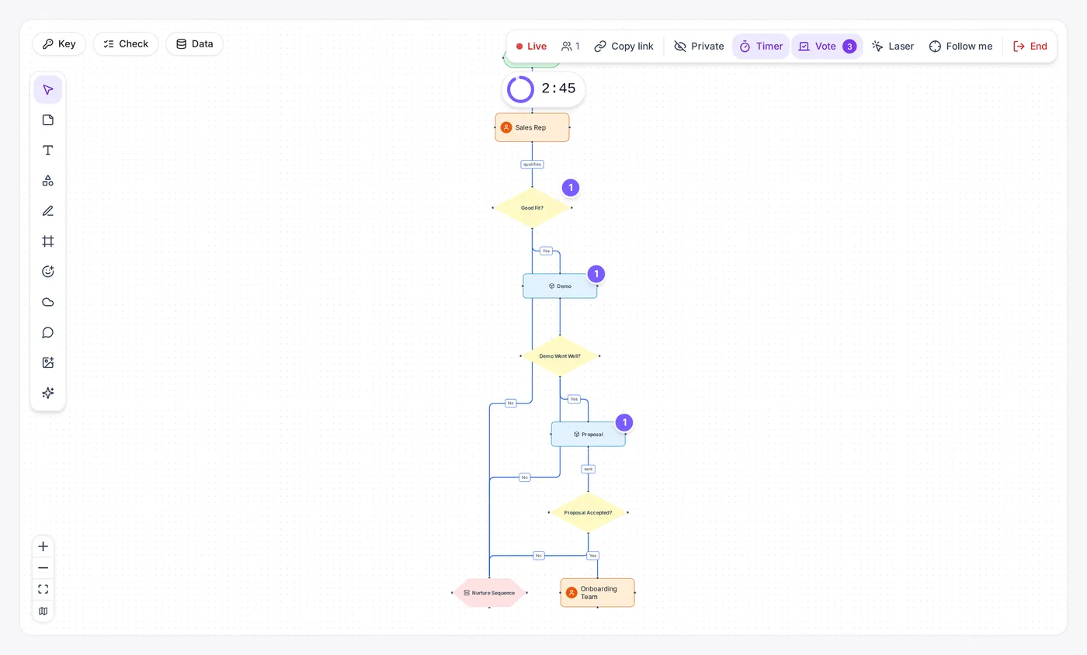Click the Live session indicator
This screenshot has width=1087, height=655.
pos(532,47)
